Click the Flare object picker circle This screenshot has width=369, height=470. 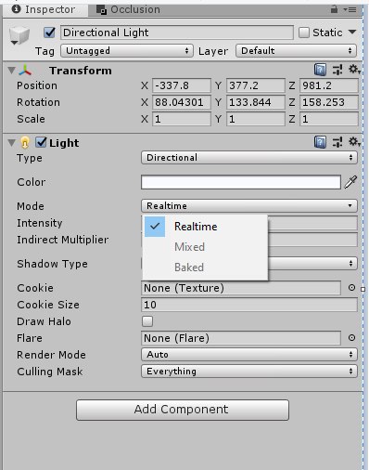point(351,338)
